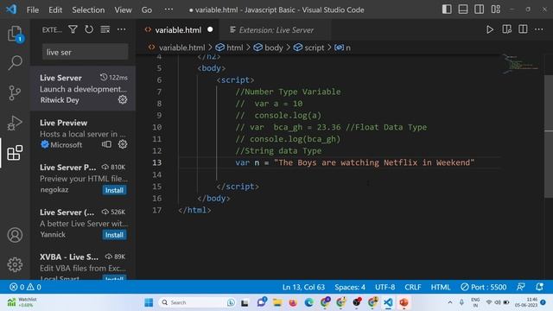Screen dimensions: 553x311
Task: Click line 13 string code text
Action: [x=374, y=162]
